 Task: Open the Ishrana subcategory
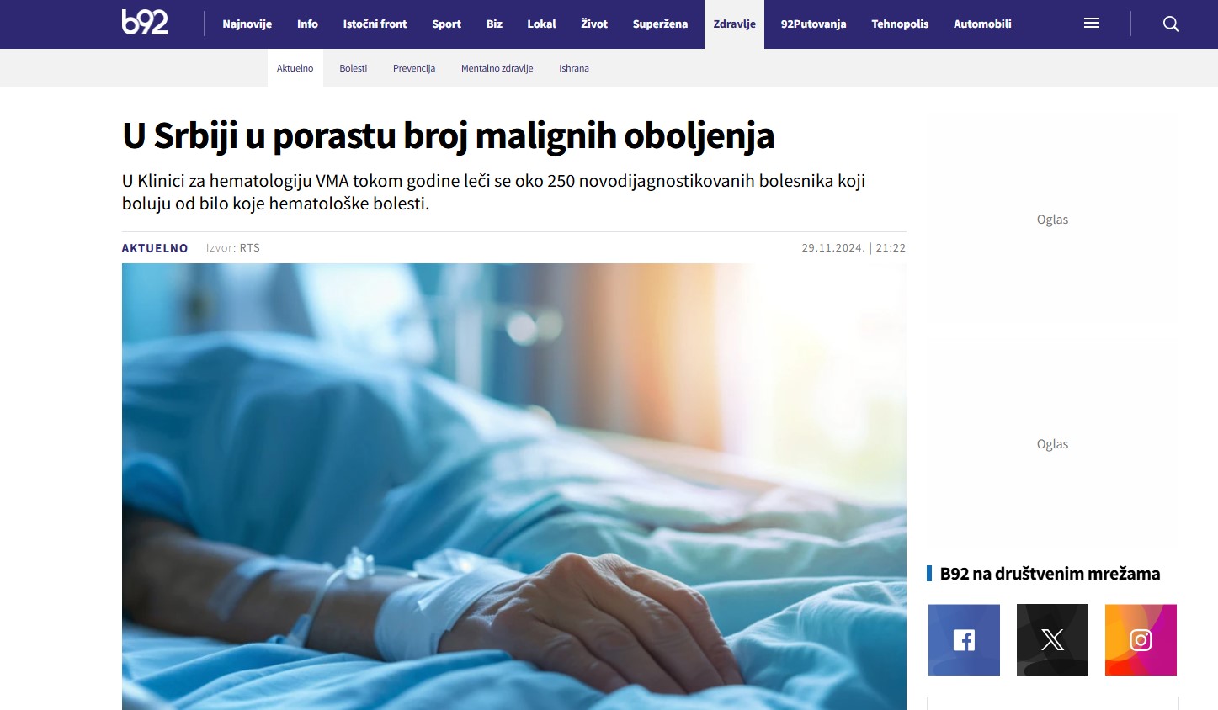coord(574,68)
